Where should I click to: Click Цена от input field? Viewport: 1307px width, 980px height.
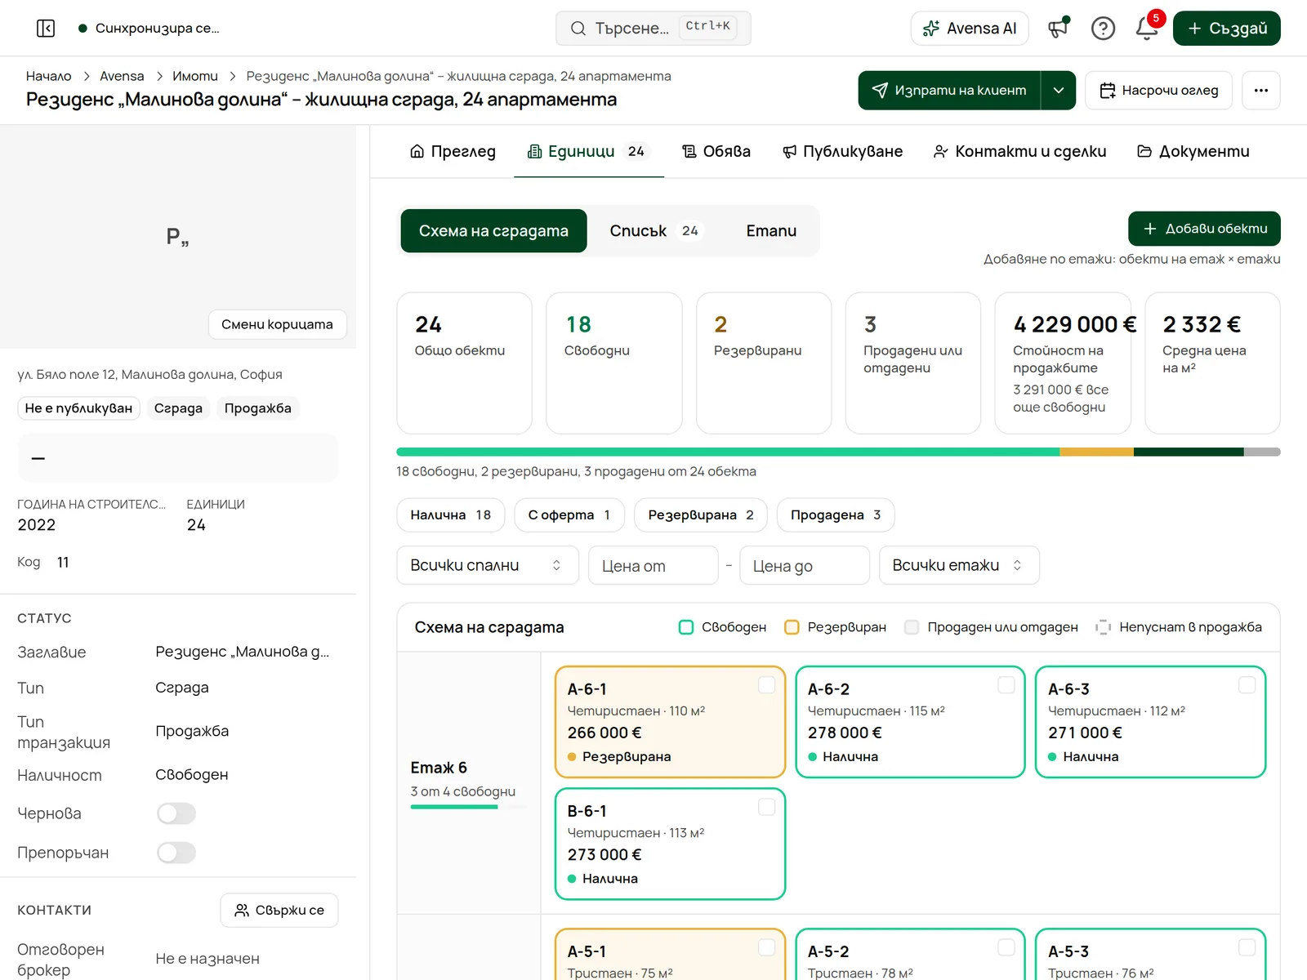653,565
